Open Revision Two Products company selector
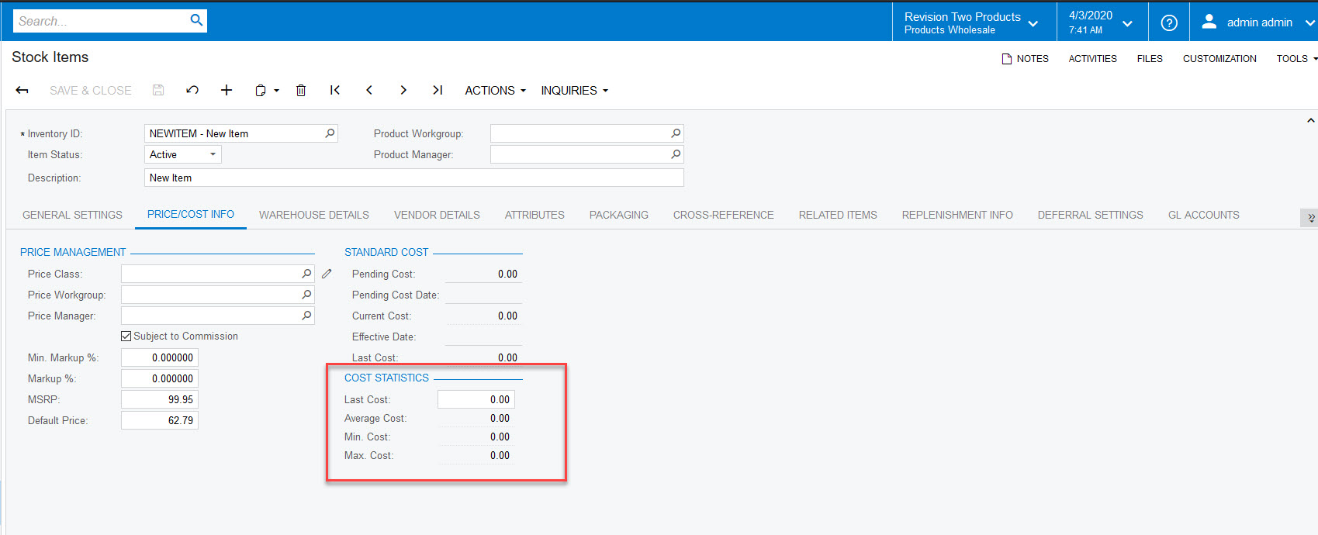The image size is (1318, 535). pos(974,22)
